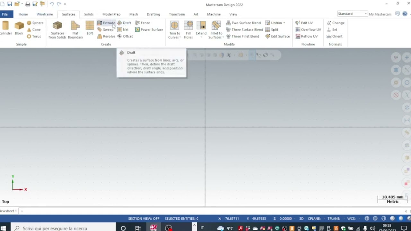Pick the Cone surface tool
This screenshot has height=231, width=411.
(x=34, y=30)
